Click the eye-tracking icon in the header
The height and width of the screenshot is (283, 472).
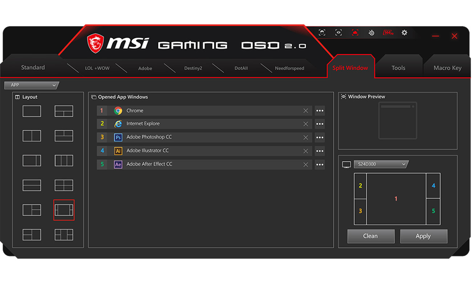tap(338, 33)
